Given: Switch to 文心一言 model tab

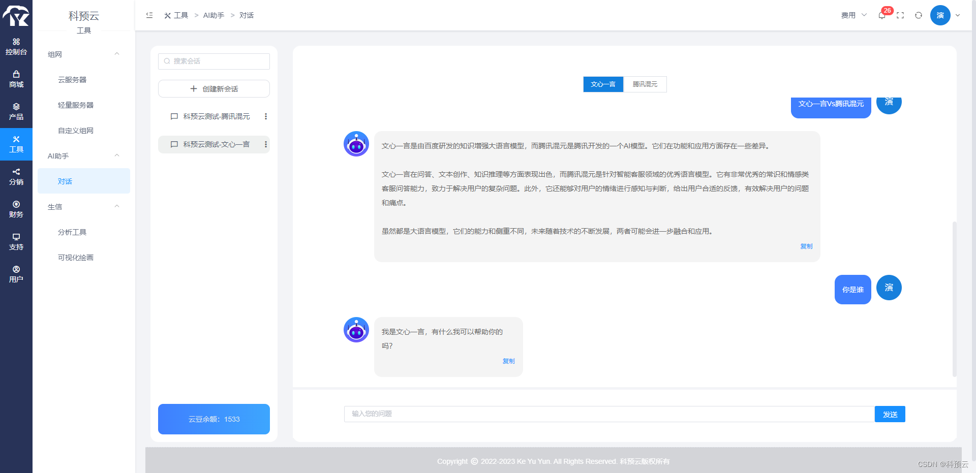Looking at the screenshot, I should (603, 84).
